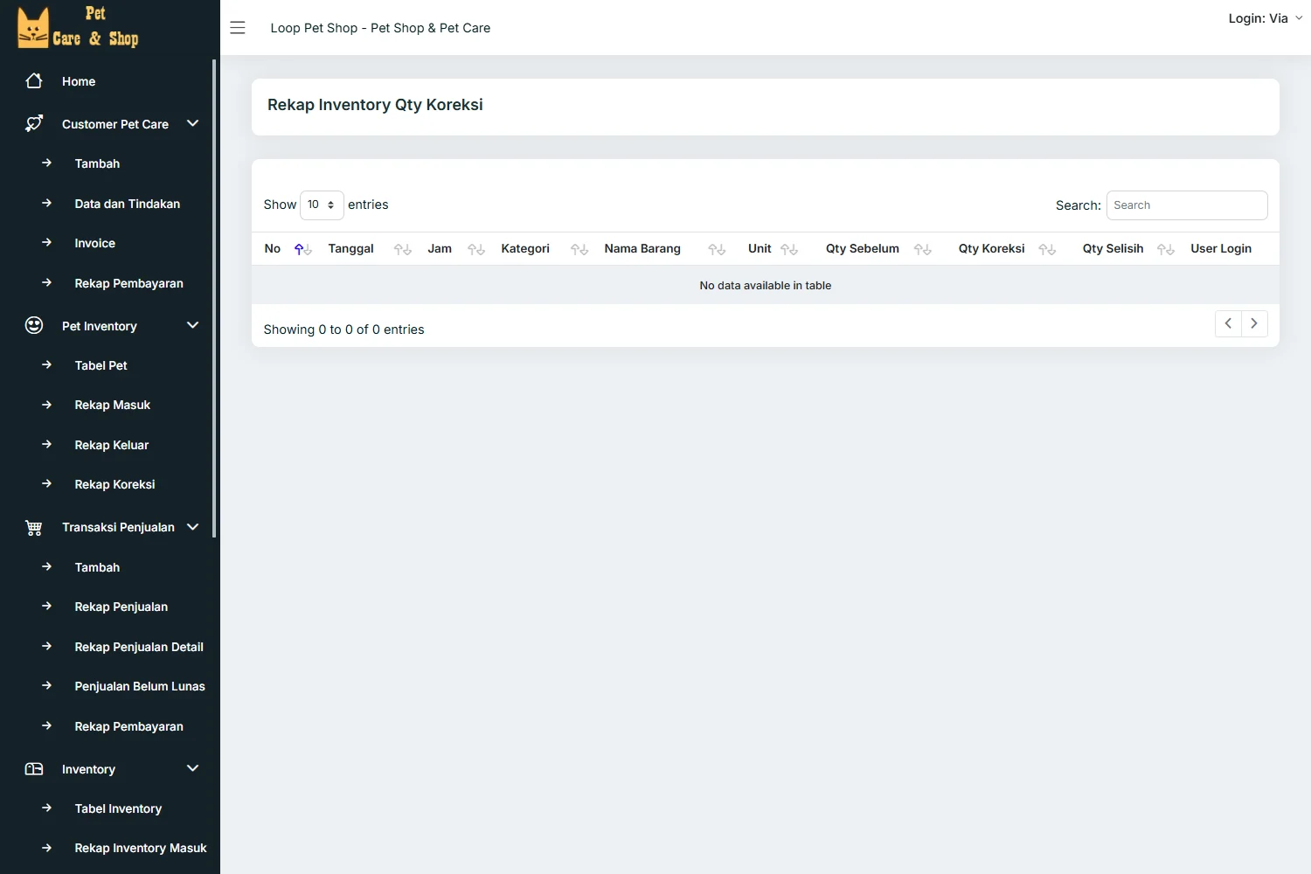This screenshot has width=1311, height=874.
Task: Click the Customer Pet Care icon
Action: pyautogui.click(x=34, y=124)
